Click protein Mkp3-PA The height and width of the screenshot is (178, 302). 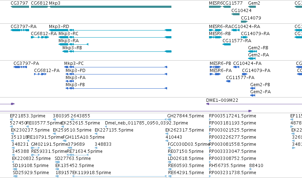point(70,82)
